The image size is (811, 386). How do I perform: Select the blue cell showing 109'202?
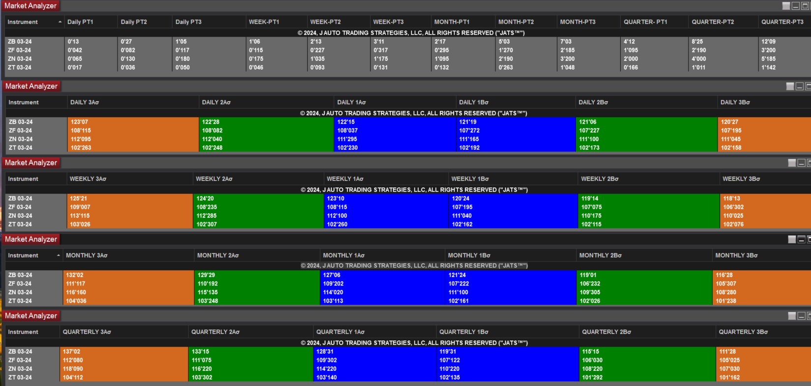pos(382,283)
